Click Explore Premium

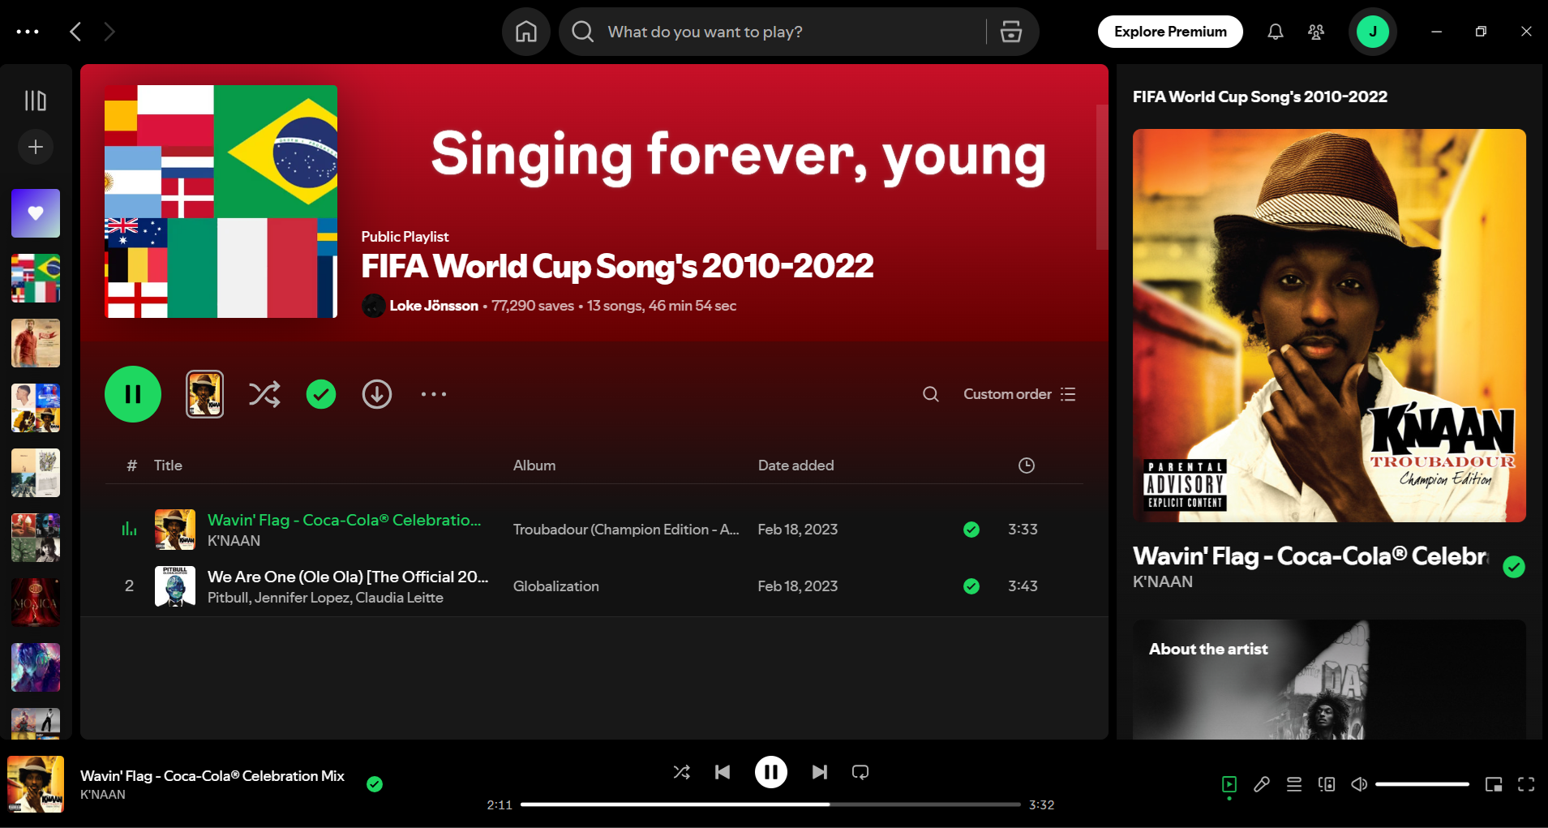[1169, 32]
